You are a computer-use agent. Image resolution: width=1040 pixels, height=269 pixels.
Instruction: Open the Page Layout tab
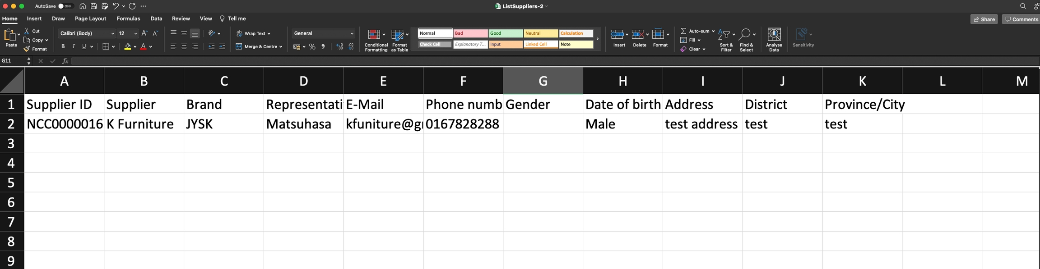coord(90,19)
